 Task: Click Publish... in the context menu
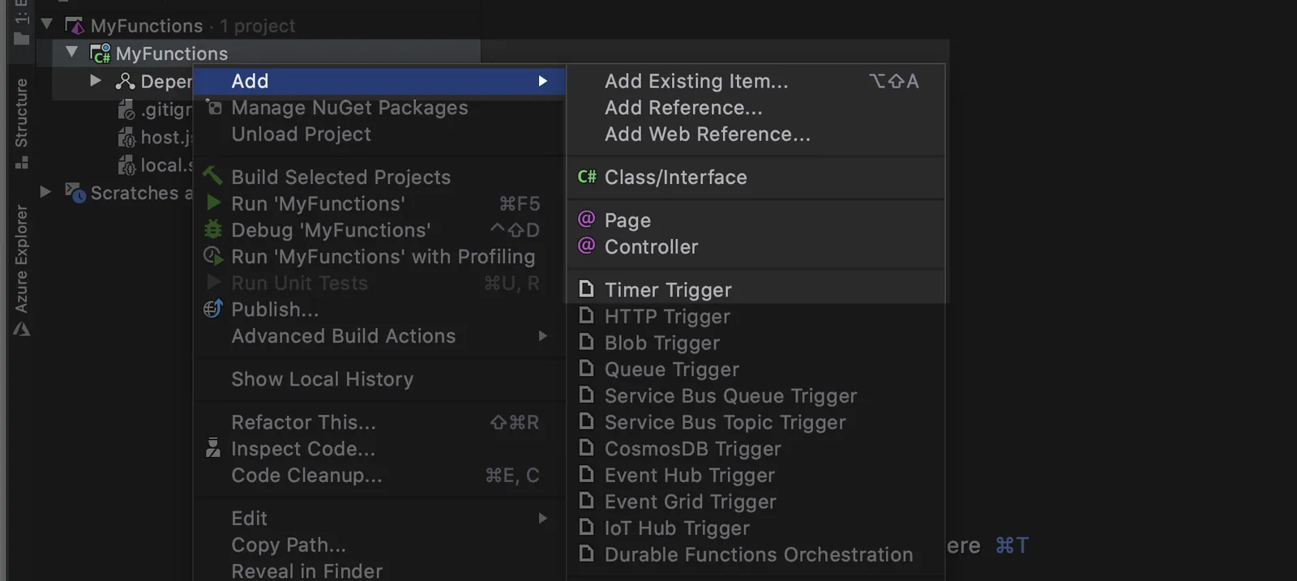tap(379, 310)
